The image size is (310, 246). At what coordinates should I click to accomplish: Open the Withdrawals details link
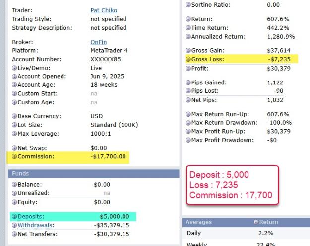pyautogui.click(x=36, y=225)
